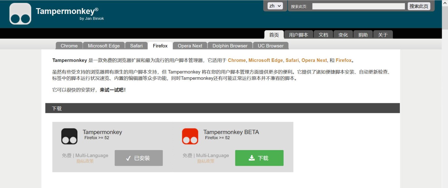Screen dimensions: 448x188
Task: Switch to the Chrome browser tab
Action: tap(69, 46)
